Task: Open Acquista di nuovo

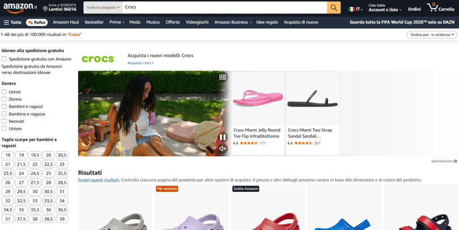Action: tap(301, 22)
